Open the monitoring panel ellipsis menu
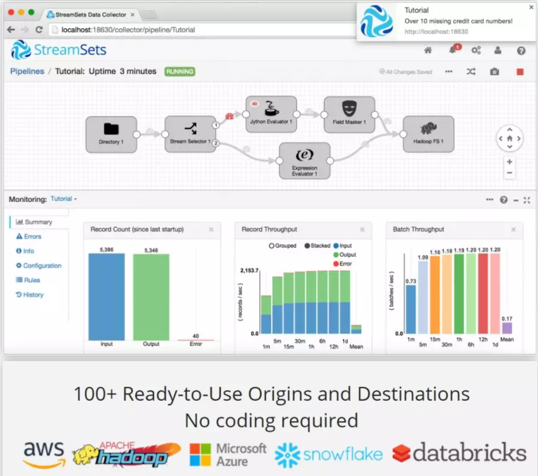This screenshot has height=476, width=538. click(489, 199)
